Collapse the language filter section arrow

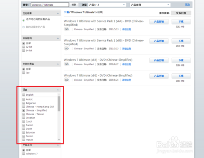[x=58, y=90]
